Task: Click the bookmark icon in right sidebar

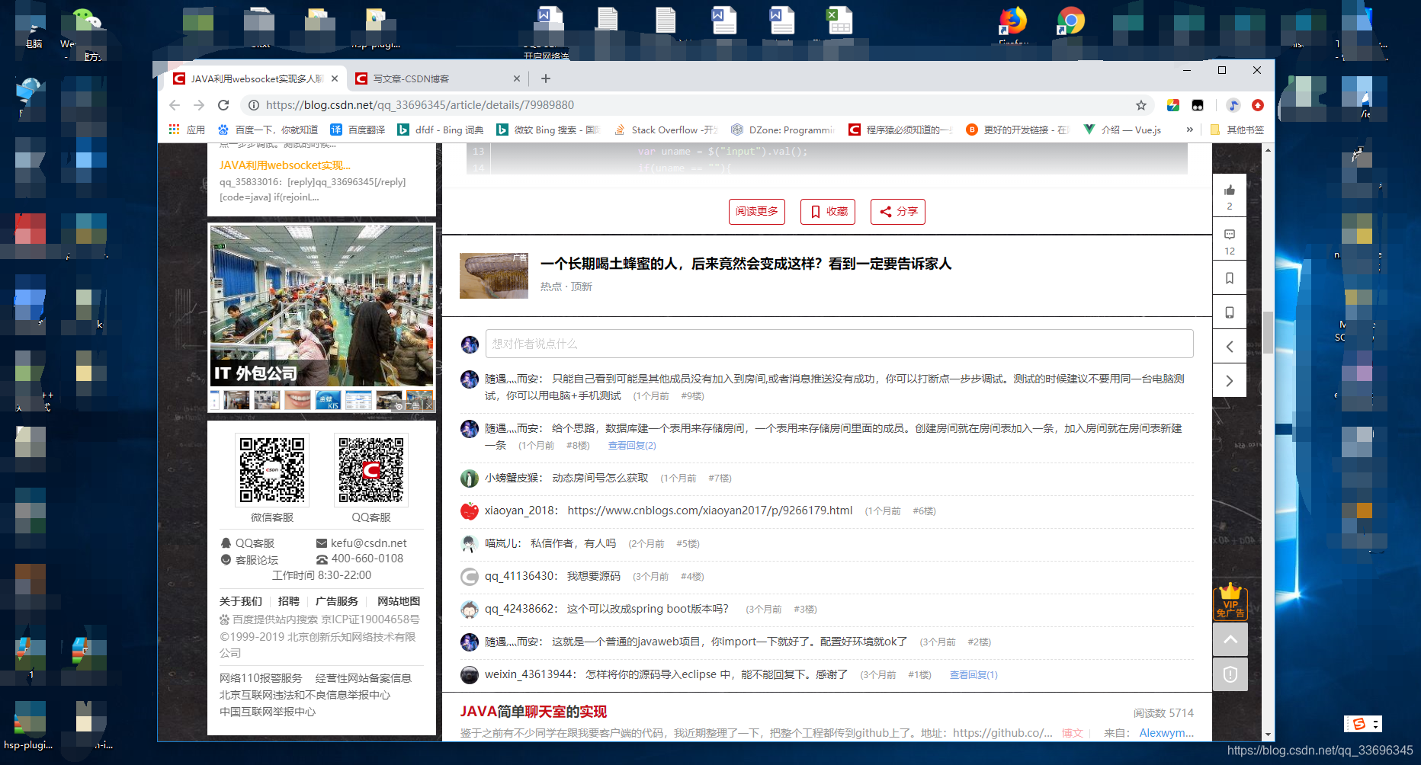Action: click(1229, 278)
